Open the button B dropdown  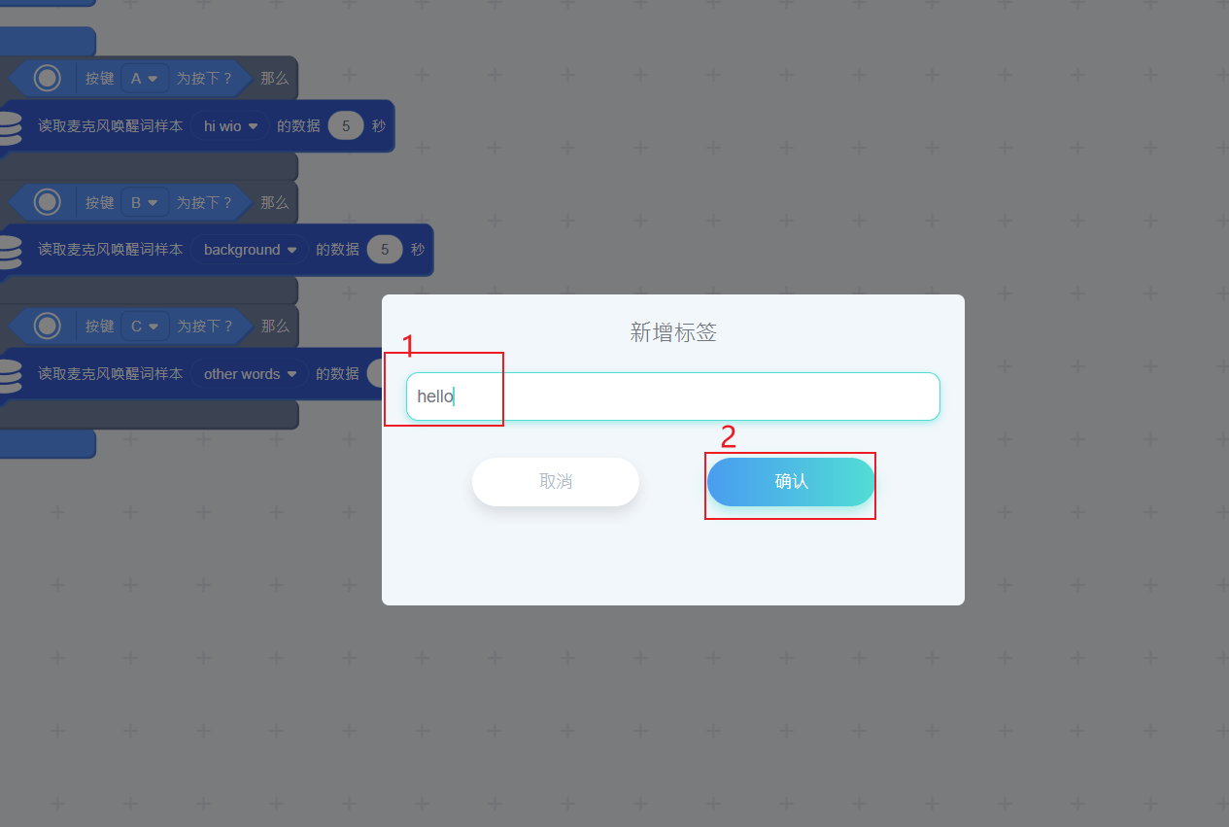tap(145, 202)
